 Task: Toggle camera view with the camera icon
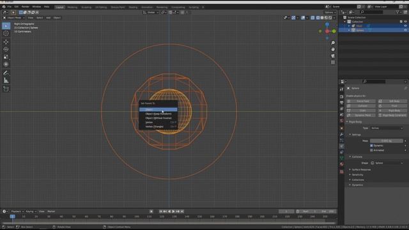click(x=333, y=56)
